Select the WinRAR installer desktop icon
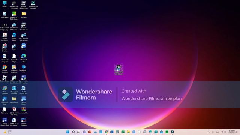This screenshot has height=135, width=240. tap(24, 110)
